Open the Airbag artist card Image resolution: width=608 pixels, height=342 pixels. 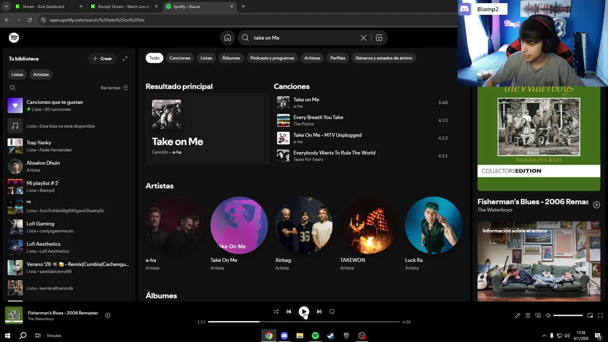click(304, 234)
